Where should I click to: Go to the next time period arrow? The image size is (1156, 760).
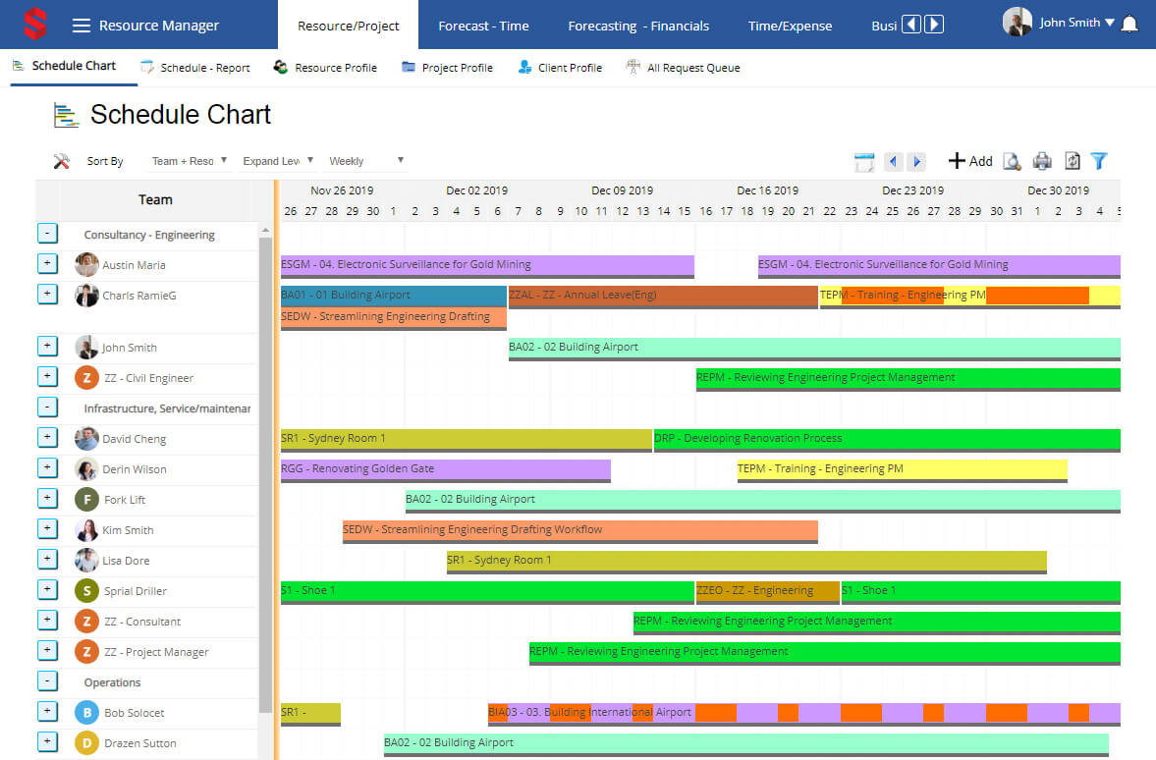(916, 161)
